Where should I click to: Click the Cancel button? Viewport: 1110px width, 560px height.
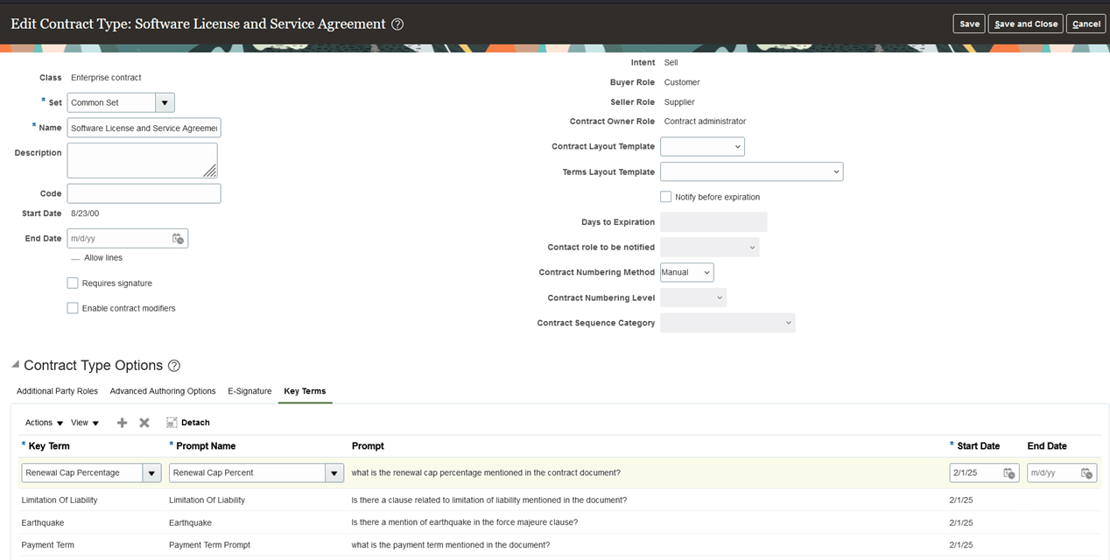point(1086,24)
